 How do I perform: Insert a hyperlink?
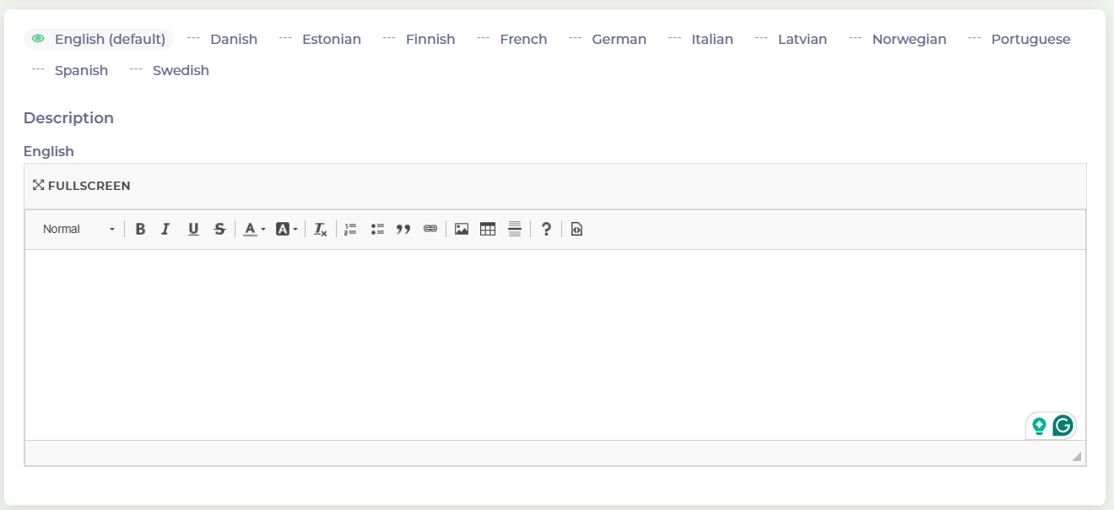(430, 229)
